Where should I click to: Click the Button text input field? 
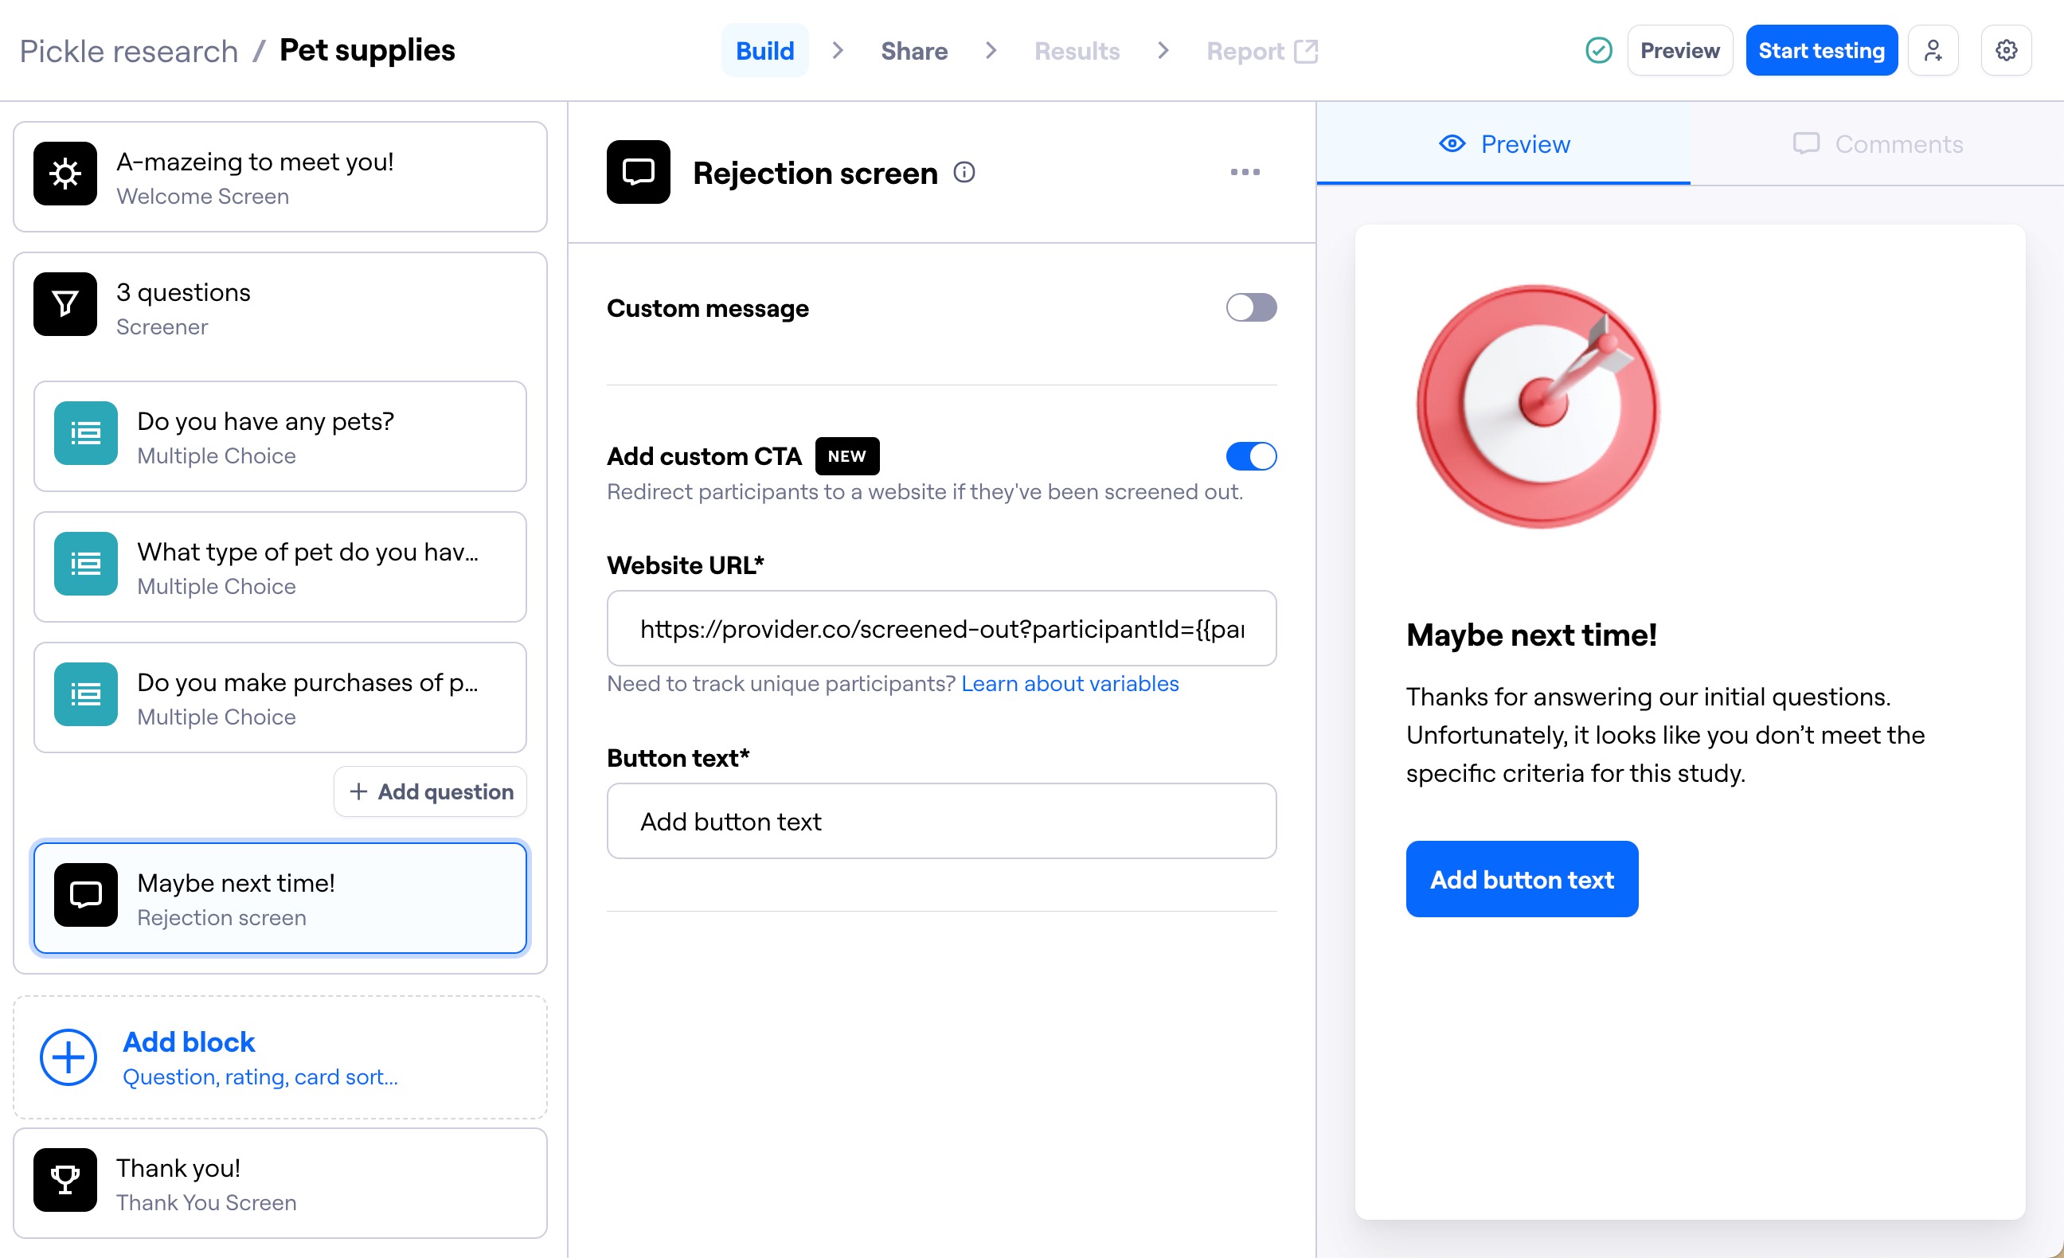[x=940, y=822]
